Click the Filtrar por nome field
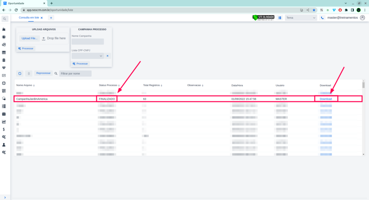The image size is (369, 200). point(75,74)
